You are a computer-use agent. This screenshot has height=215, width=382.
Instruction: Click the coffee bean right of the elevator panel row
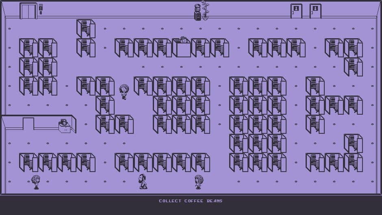point(105,29)
